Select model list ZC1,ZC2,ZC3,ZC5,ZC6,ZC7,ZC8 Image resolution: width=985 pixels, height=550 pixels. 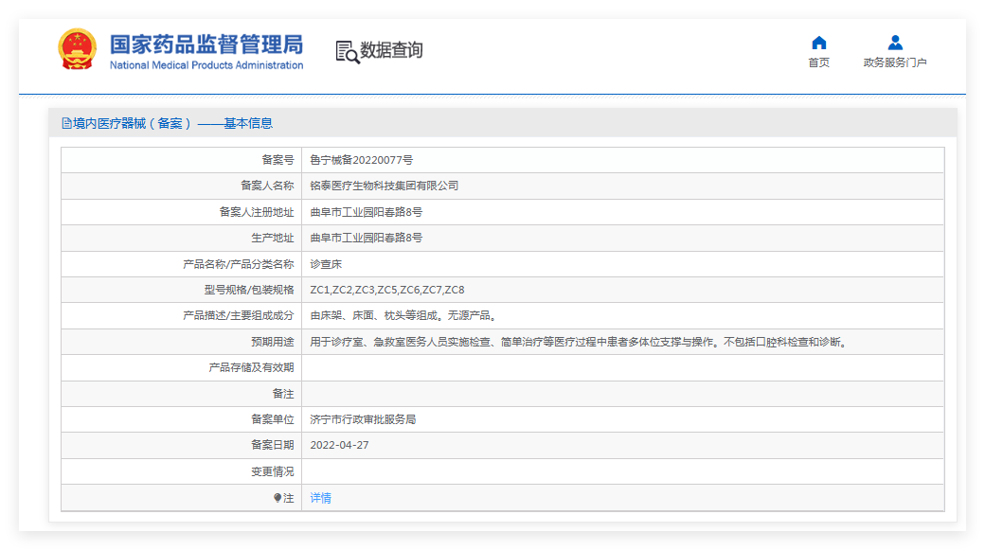[387, 290]
